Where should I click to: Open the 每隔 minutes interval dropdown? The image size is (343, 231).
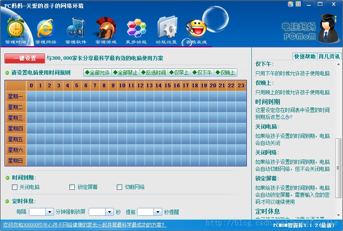50,212
